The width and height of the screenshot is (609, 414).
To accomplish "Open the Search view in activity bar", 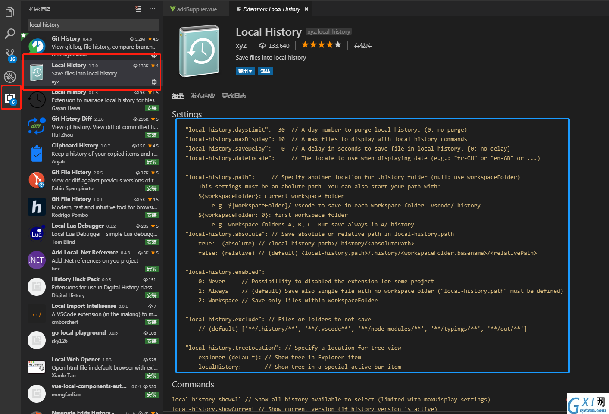I will coord(9,34).
